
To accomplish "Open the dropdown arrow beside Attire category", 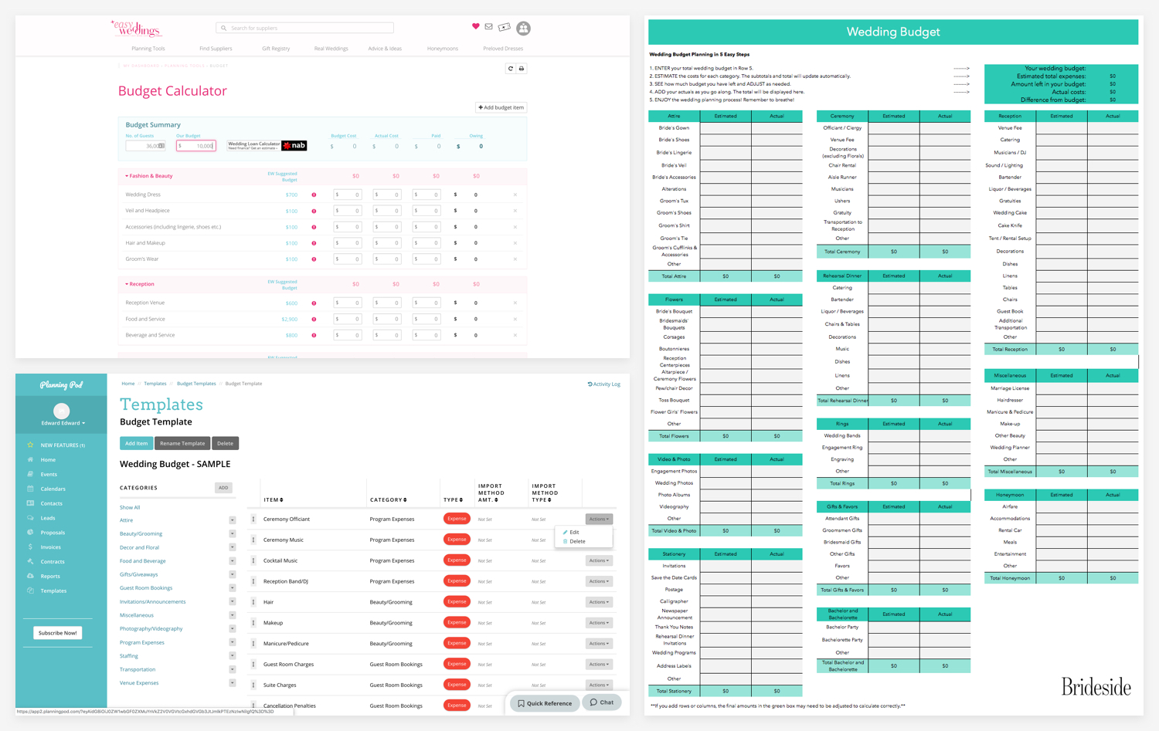I will click(232, 520).
